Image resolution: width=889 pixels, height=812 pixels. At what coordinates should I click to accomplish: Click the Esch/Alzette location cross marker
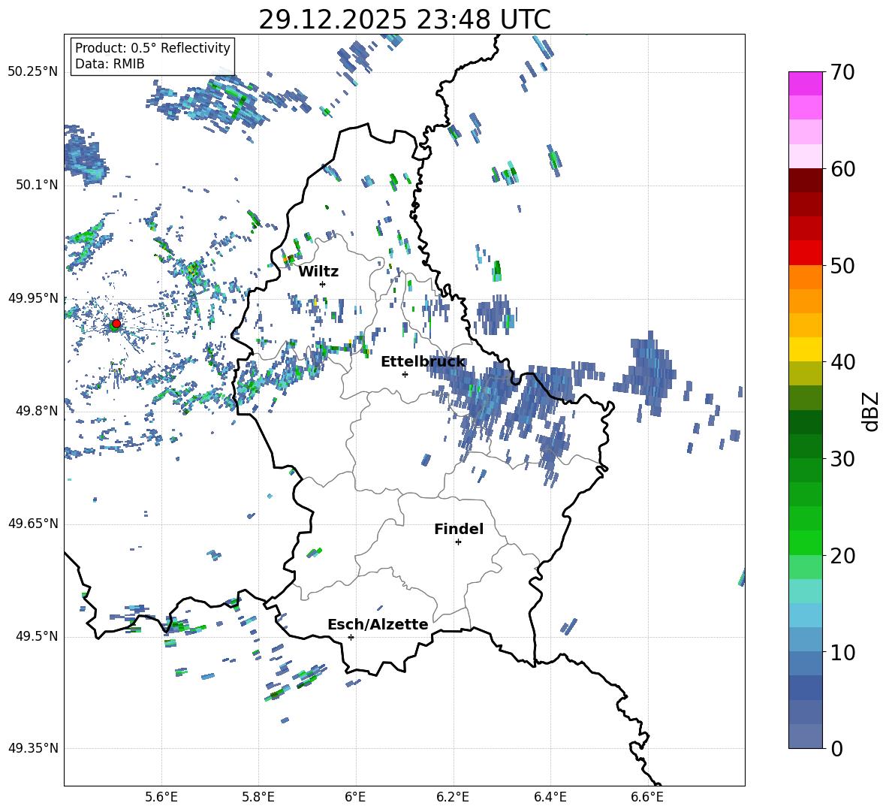[351, 637]
